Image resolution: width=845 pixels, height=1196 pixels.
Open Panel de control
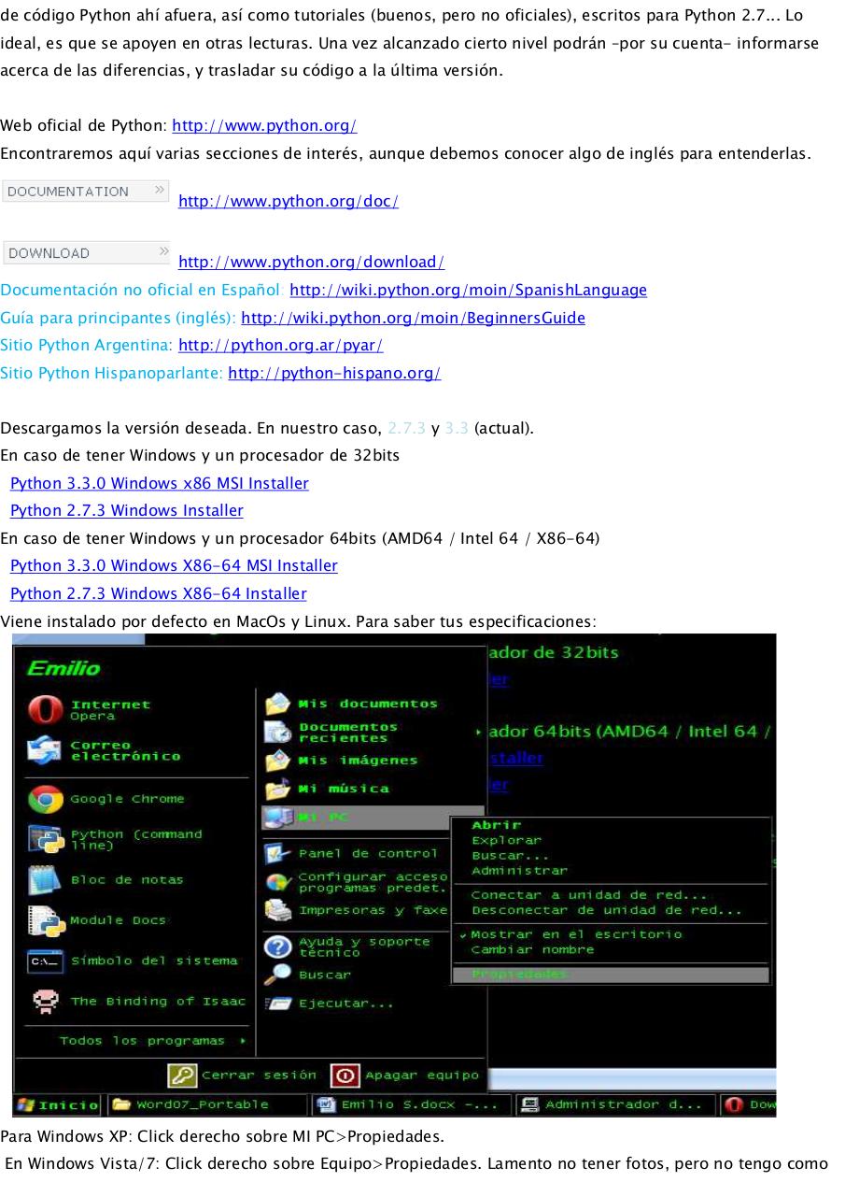click(367, 851)
